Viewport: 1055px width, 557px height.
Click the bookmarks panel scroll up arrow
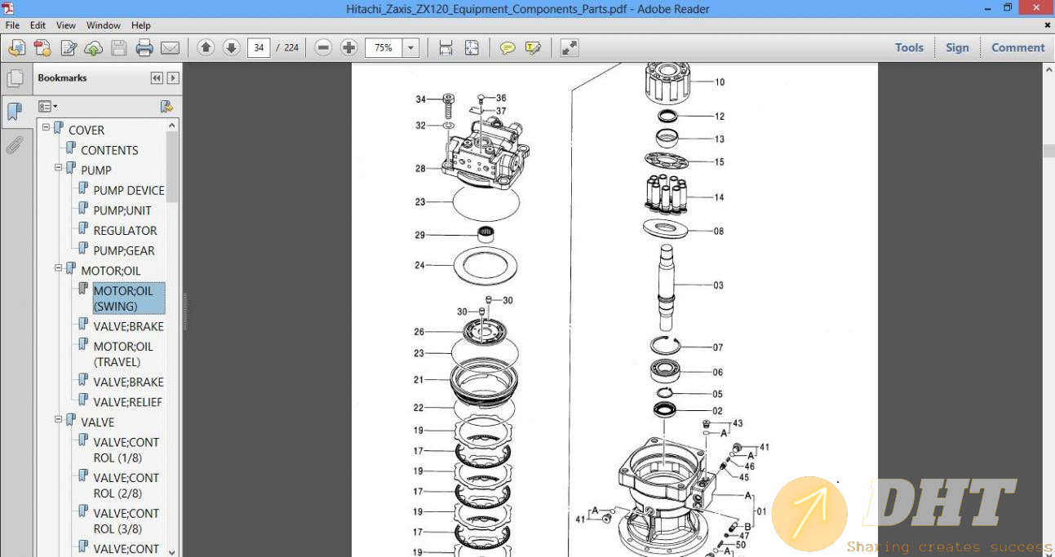click(x=171, y=125)
